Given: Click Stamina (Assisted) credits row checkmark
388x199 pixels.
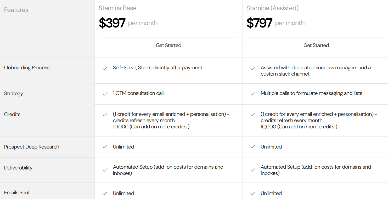Looking at the screenshot, I should tap(253, 115).
